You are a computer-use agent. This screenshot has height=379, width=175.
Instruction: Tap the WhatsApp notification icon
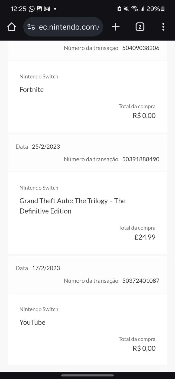[32, 9]
